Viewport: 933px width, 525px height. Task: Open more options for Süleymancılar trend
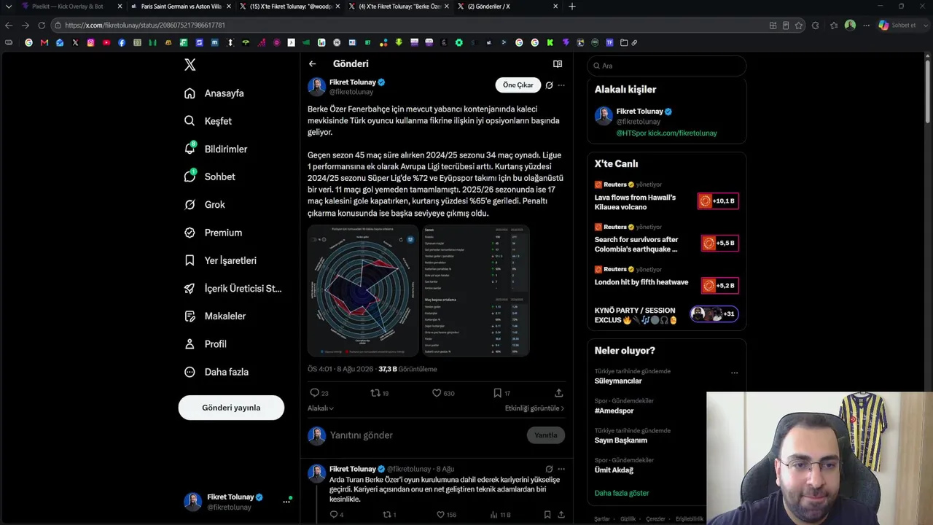[x=734, y=373]
